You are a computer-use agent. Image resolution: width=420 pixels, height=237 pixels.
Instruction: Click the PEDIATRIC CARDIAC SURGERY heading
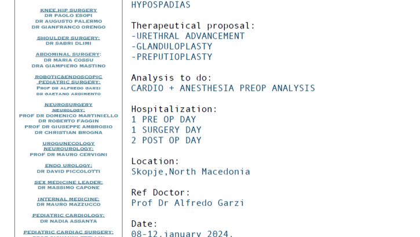click(68, 232)
